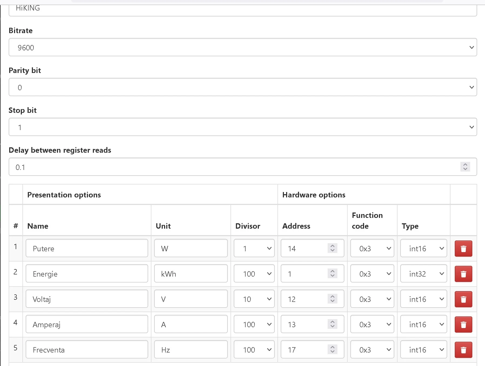Open the Stop bit dropdown

243,127
